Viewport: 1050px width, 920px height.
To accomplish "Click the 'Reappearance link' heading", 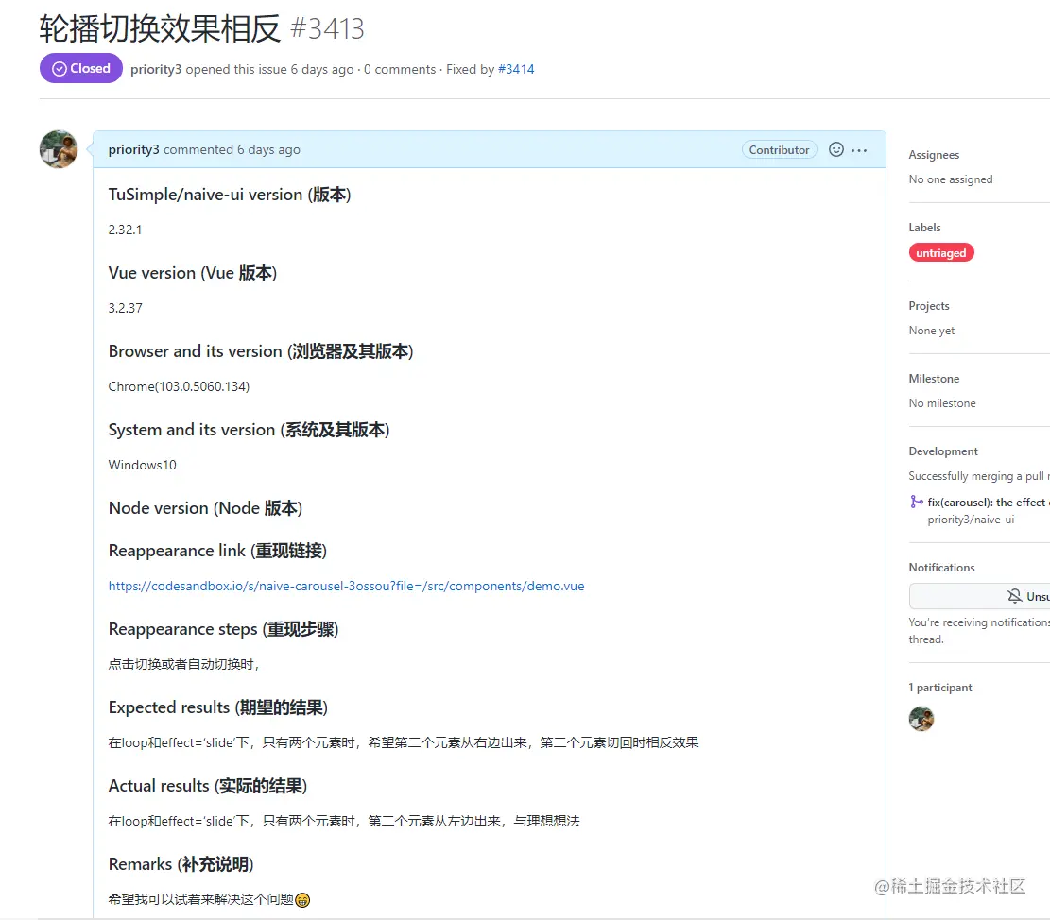I will click(x=217, y=551).
